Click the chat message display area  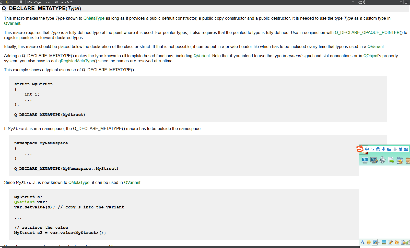tap(384, 202)
